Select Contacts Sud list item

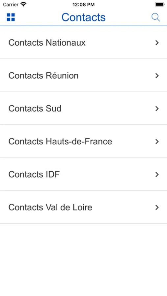[x=83, y=109]
